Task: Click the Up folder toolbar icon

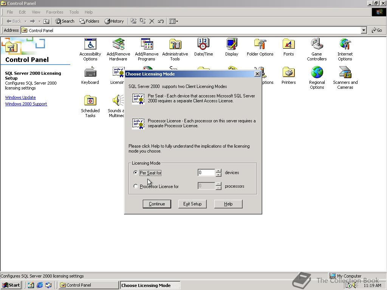Action: click(46, 21)
